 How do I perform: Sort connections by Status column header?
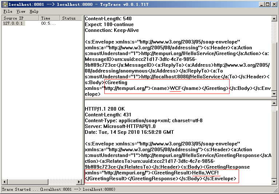click(71, 18)
